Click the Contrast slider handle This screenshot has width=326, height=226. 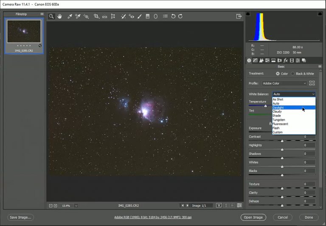[x=282, y=141]
